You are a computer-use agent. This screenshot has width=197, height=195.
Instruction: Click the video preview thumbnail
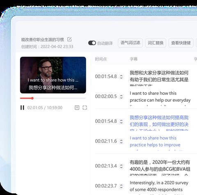pos(53,75)
